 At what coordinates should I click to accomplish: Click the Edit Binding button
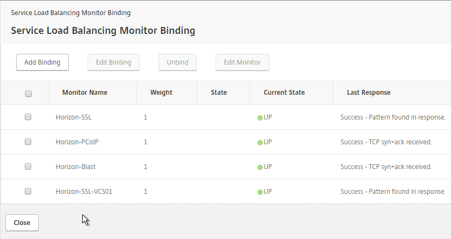tap(113, 62)
